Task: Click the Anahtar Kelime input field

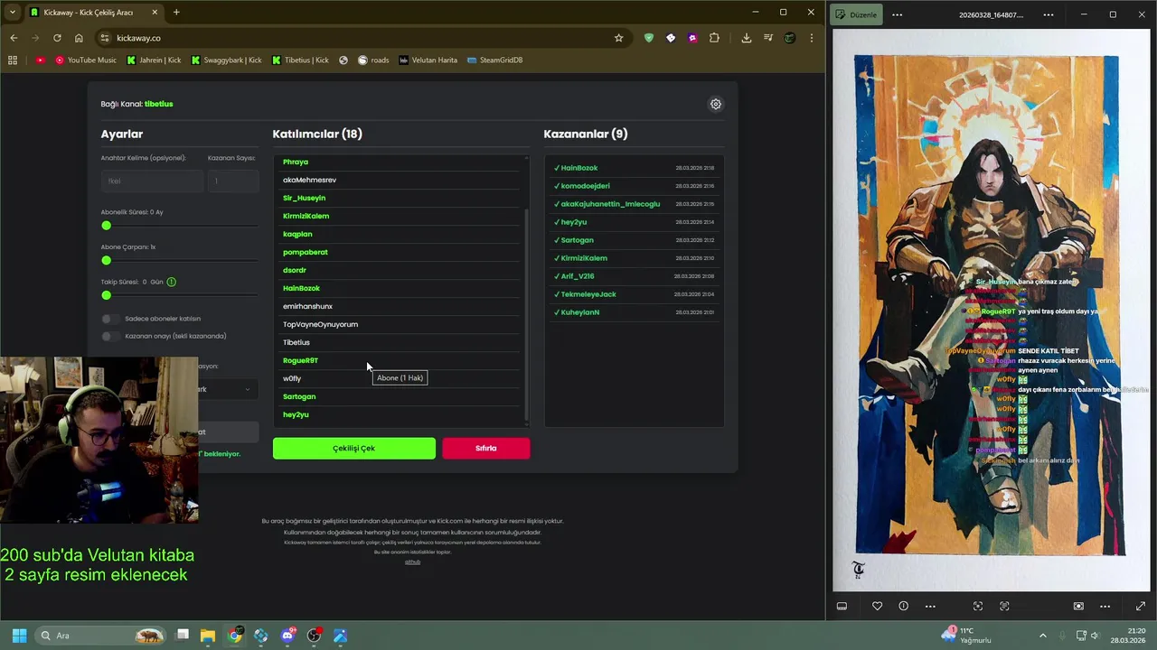Action: click(152, 181)
